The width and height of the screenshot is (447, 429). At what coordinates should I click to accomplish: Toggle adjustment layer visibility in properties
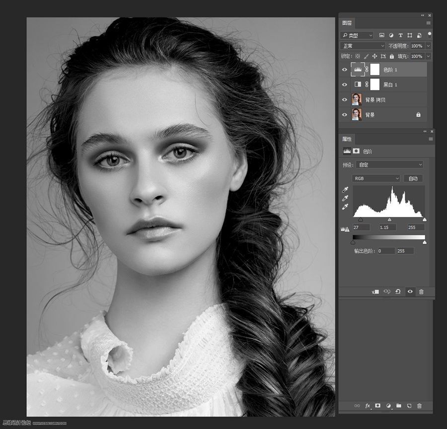click(x=410, y=291)
